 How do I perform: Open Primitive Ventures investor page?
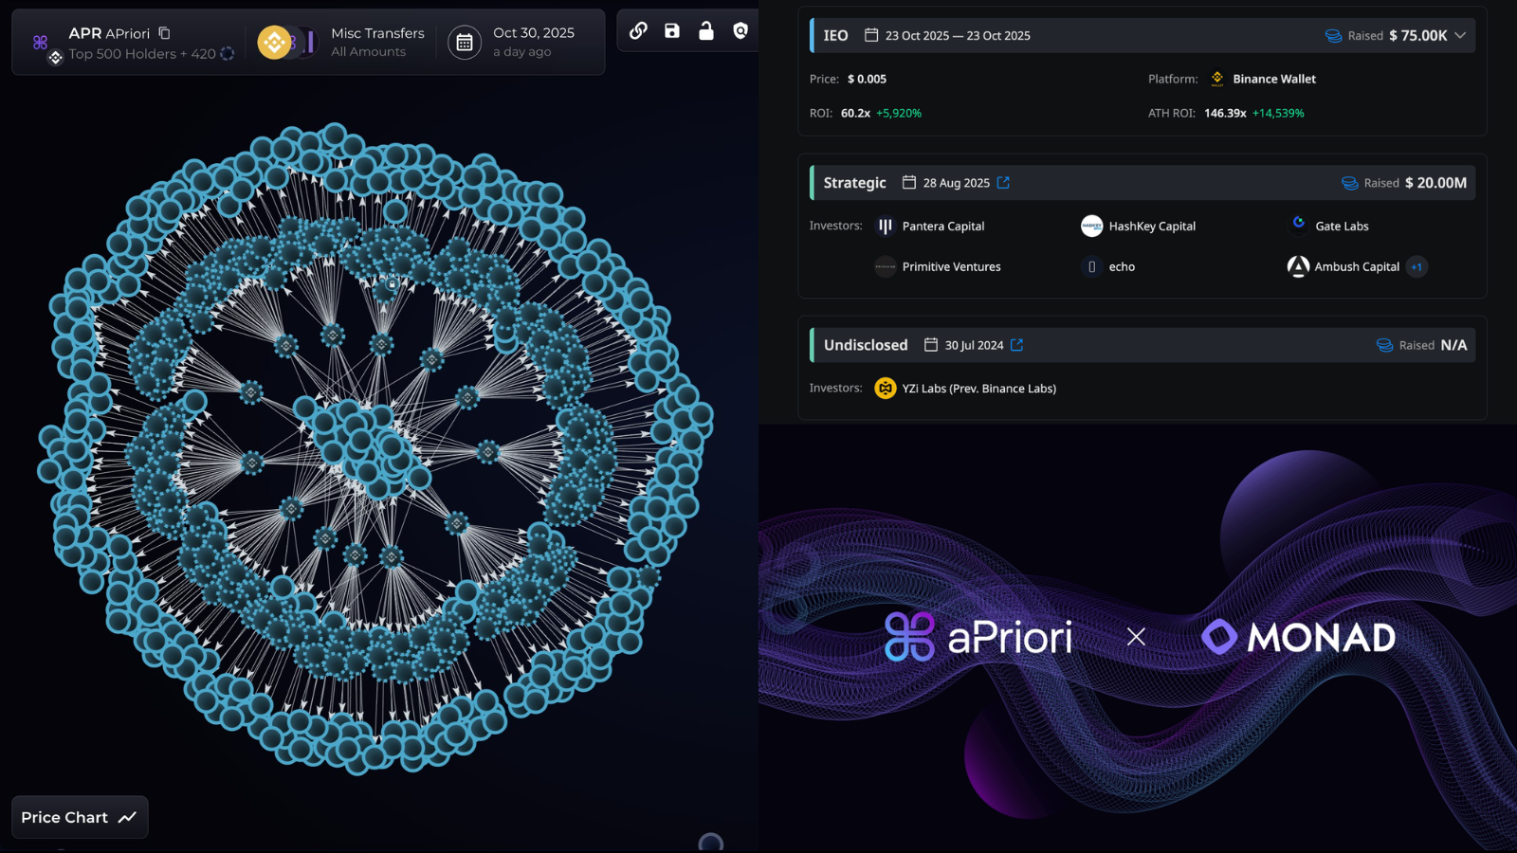pos(951,266)
